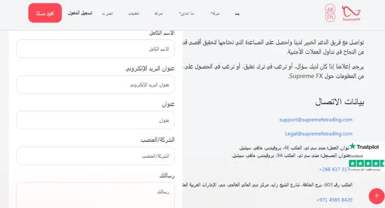The width and height of the screenshot is (385, 208).
Task: Click the SupremeFX logo
Action: tap(352, 13)
